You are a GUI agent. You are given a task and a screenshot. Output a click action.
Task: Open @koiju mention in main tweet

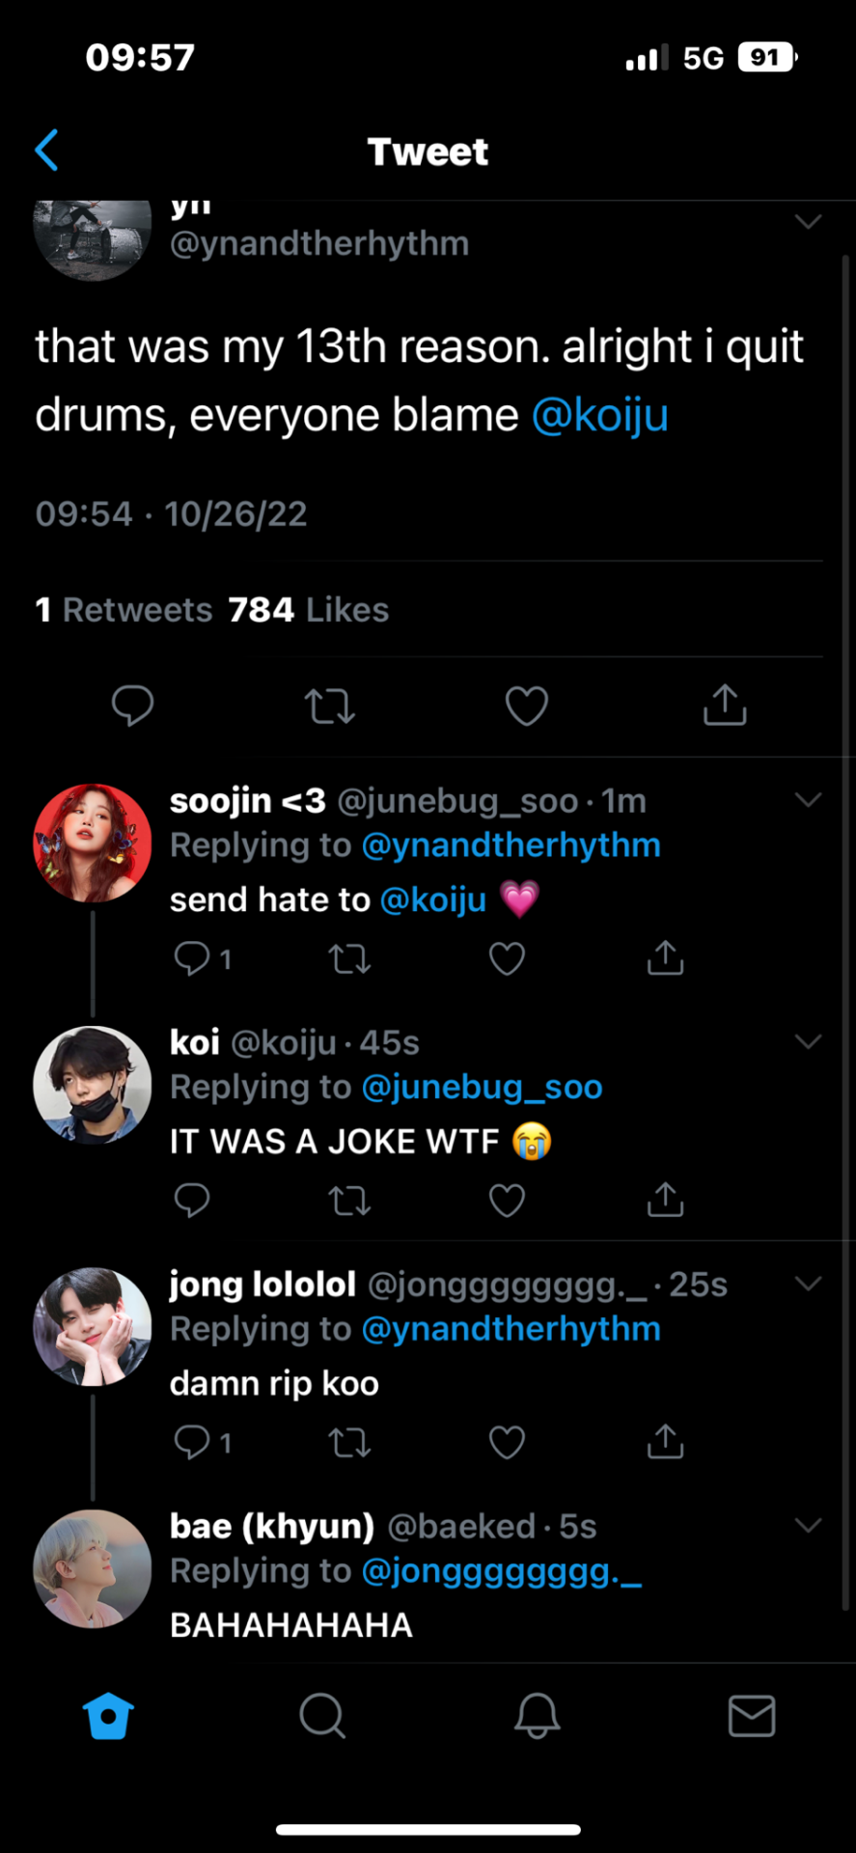[x=599, y=415]
